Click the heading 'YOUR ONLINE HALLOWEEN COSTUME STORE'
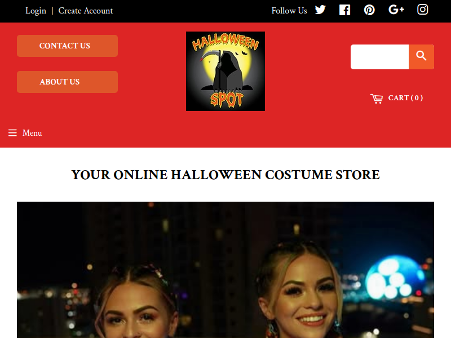Image resolution: width=451 pixels, height=338 pixels. coord(225,175)
